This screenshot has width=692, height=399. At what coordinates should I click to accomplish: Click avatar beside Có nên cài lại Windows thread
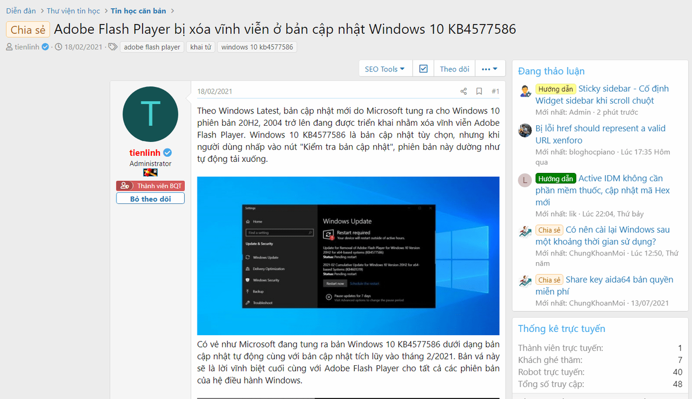click(x=525, y=232)
